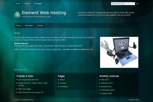
Task: Click Media One Pro in the footer
Action: pyautogui.click(x=28, y=100)
